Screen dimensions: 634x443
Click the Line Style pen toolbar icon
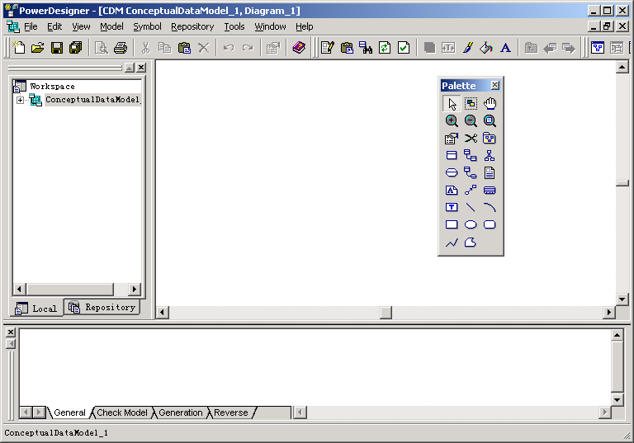467,48
